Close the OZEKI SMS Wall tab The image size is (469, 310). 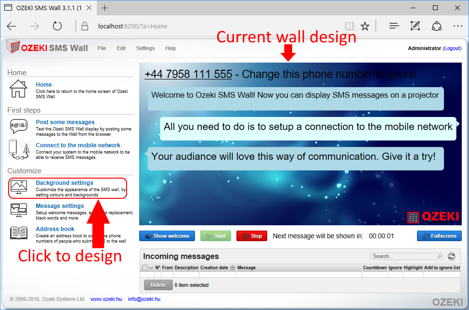click(89, 8)
